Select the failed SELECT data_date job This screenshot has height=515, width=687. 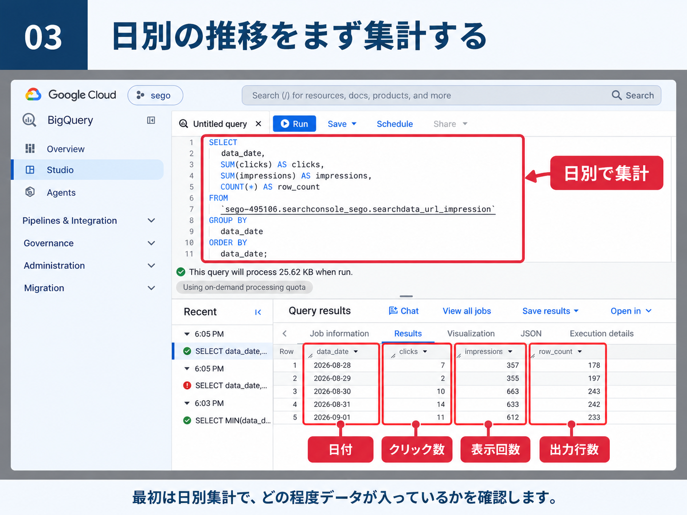(x=223, y=386)
